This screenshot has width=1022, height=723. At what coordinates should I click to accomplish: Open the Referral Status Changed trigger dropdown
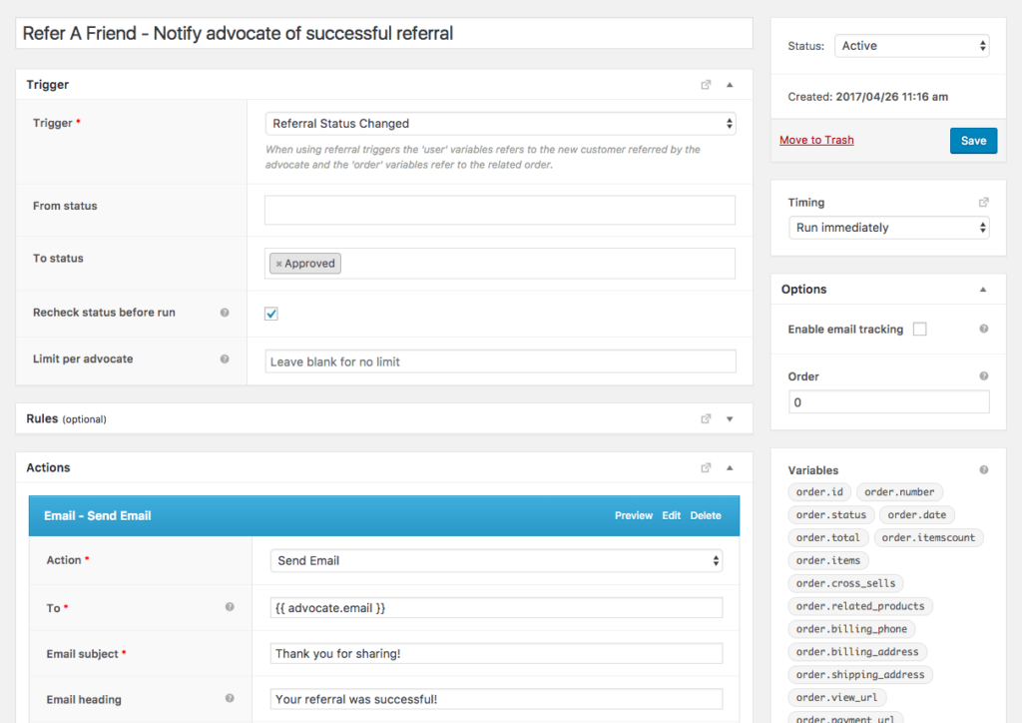click(499, 123)
